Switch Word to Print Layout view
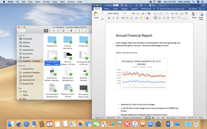Screen dimensions: 207x129 click(x=148, y=118)
